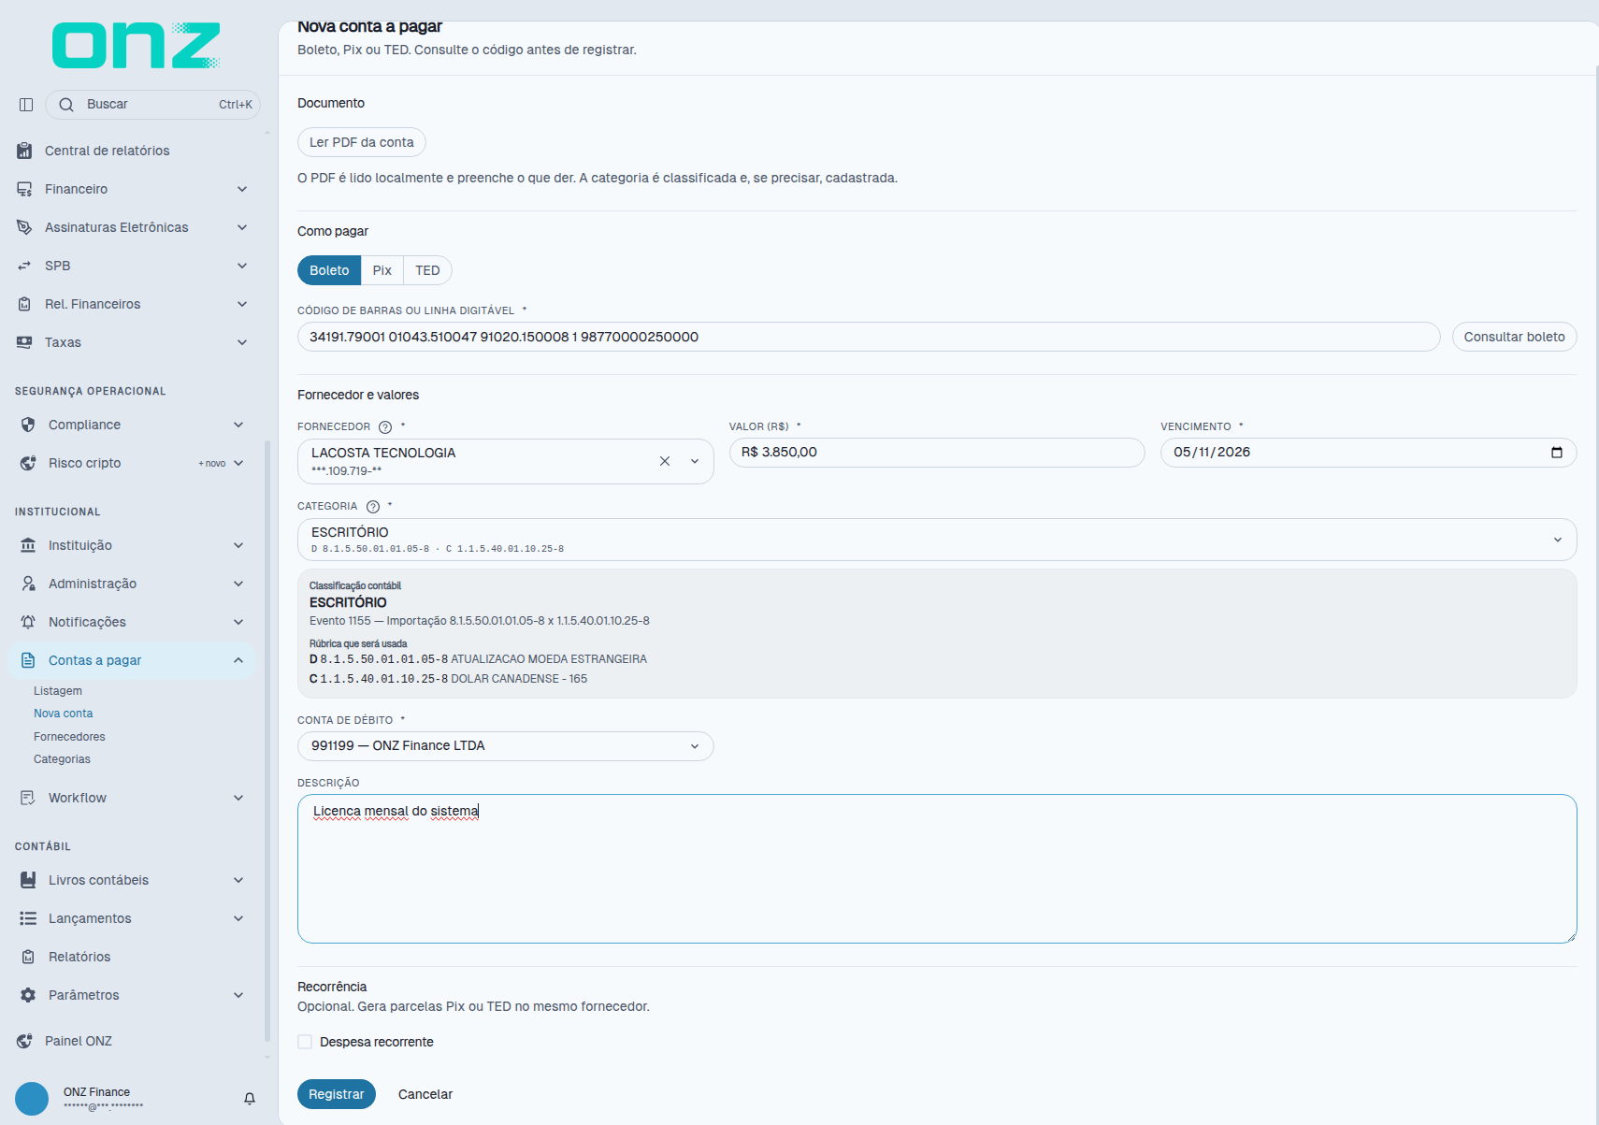Select TED as payment method
This screenshot has width=1599, height=1125.
tap(427, 270)
